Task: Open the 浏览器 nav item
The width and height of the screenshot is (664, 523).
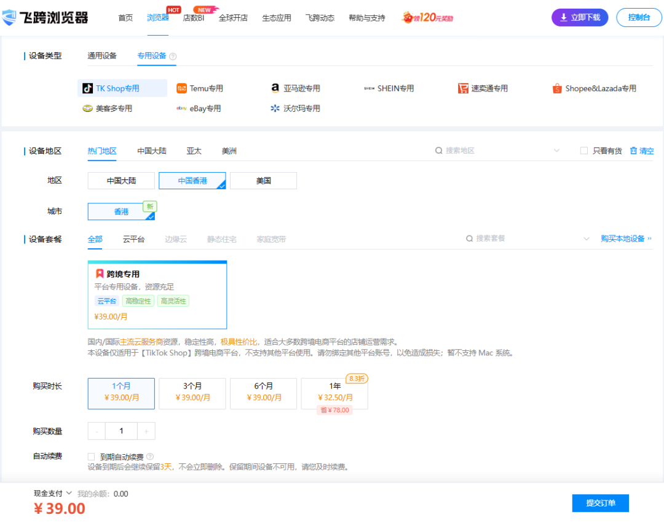Action: (x=157, y=18)
